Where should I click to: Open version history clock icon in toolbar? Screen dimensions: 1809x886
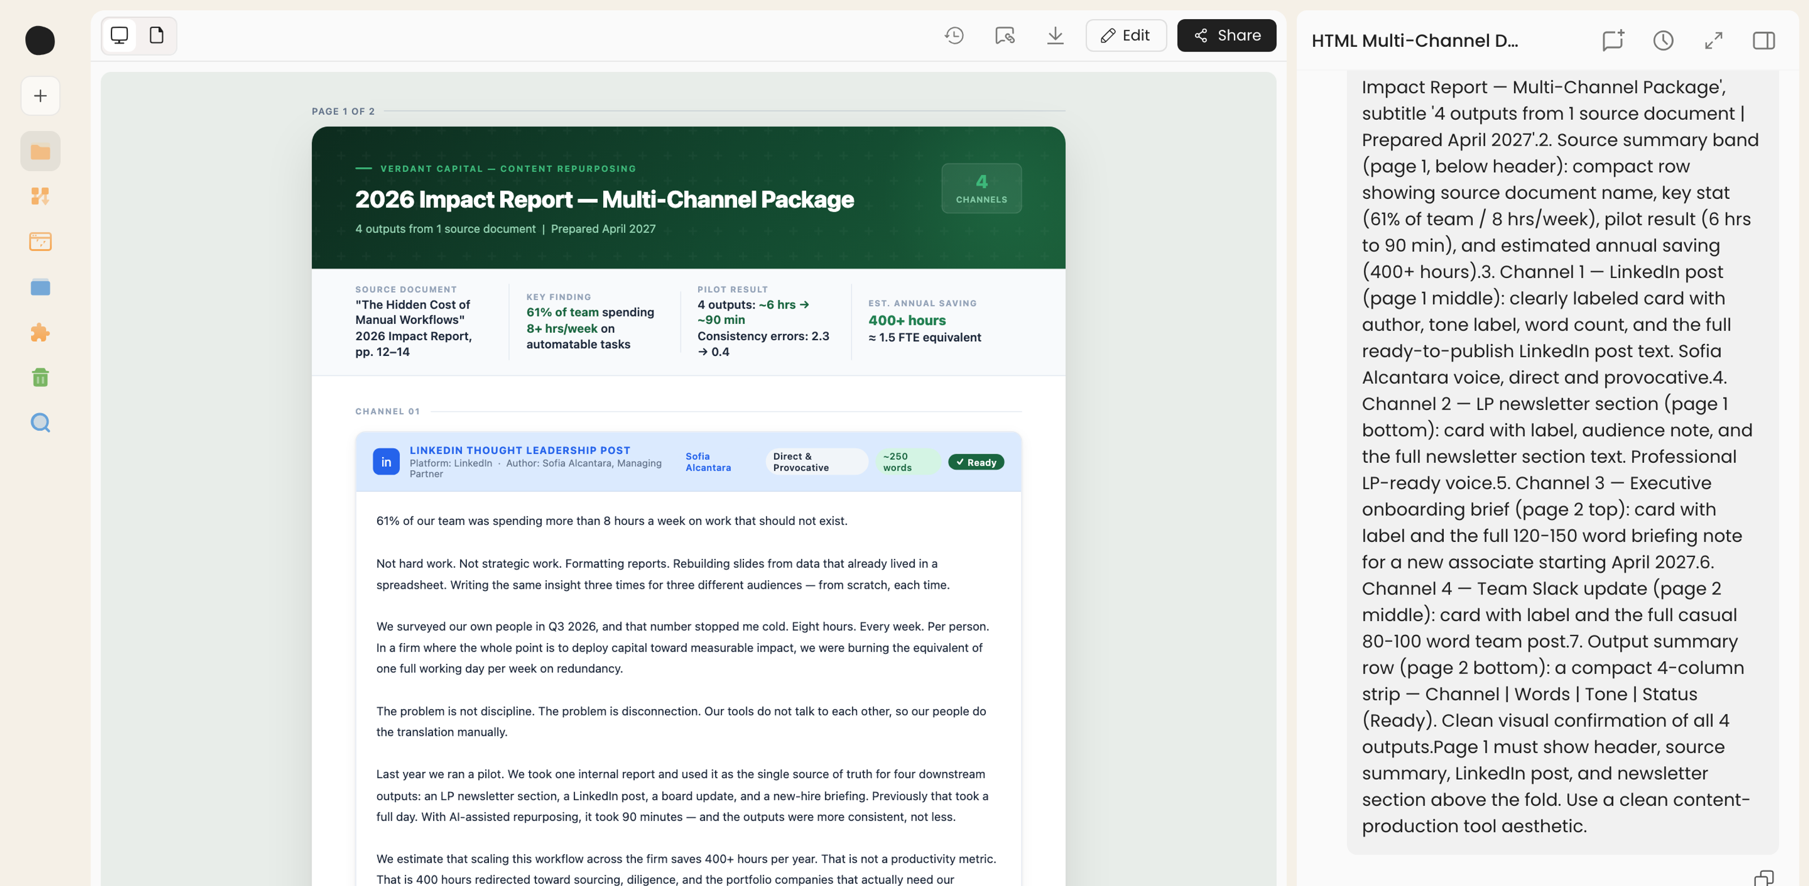coord(954,35)
